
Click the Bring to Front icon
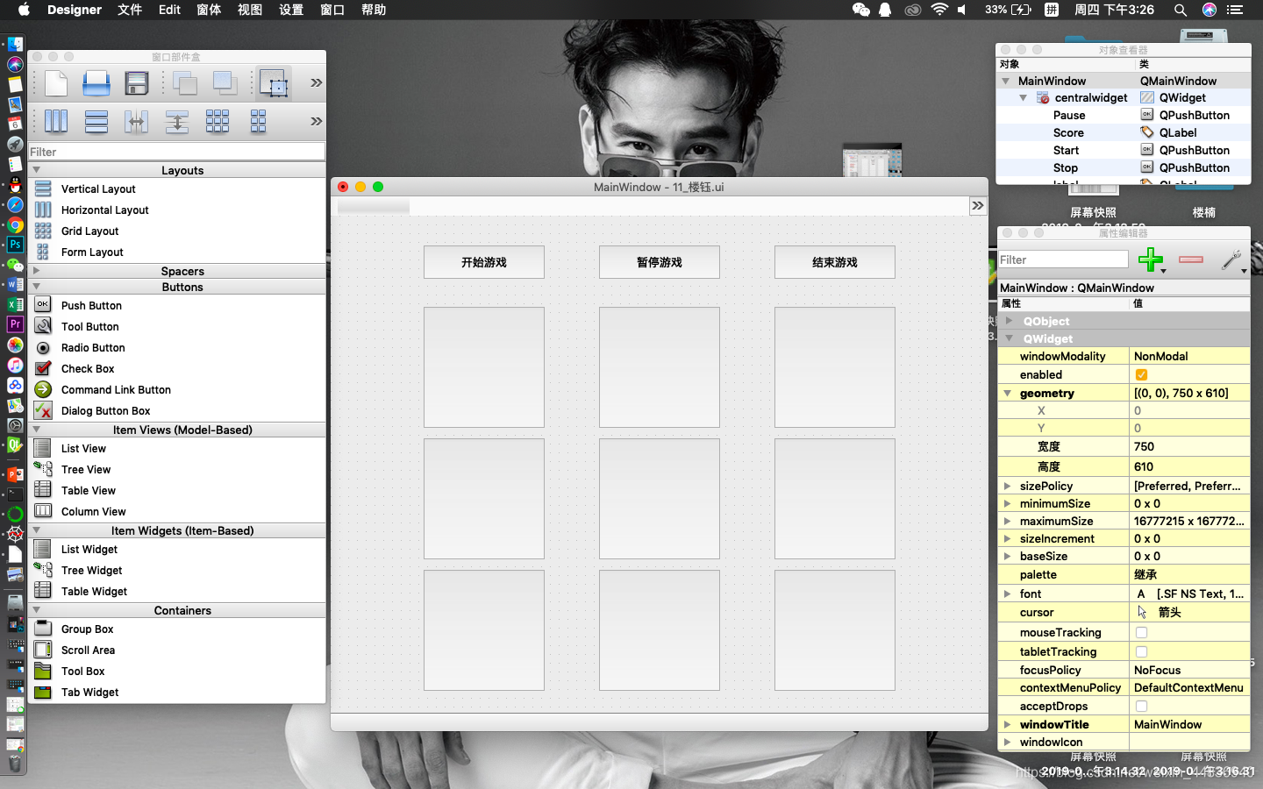[225, 83]
